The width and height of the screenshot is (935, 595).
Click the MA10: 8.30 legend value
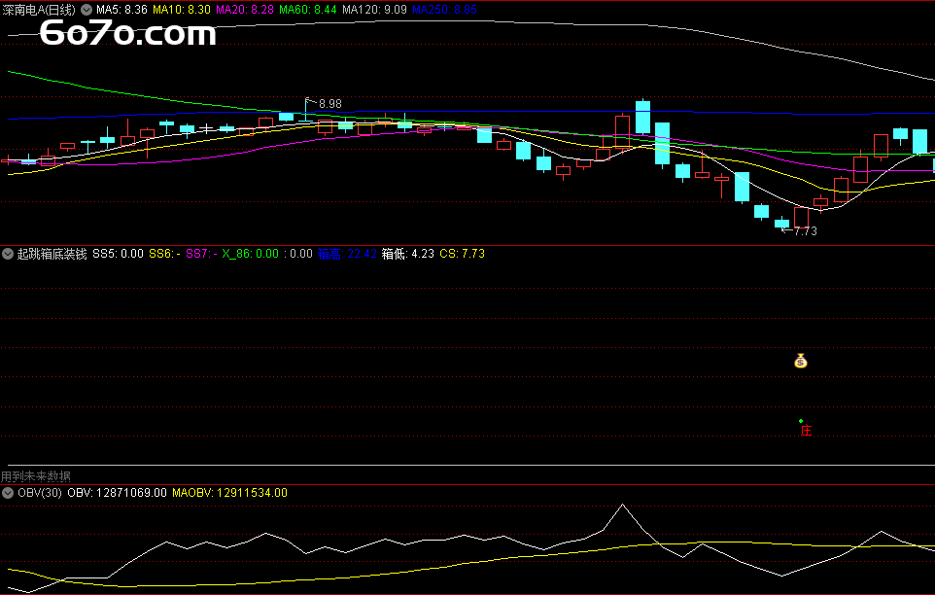tap(182, 10)
